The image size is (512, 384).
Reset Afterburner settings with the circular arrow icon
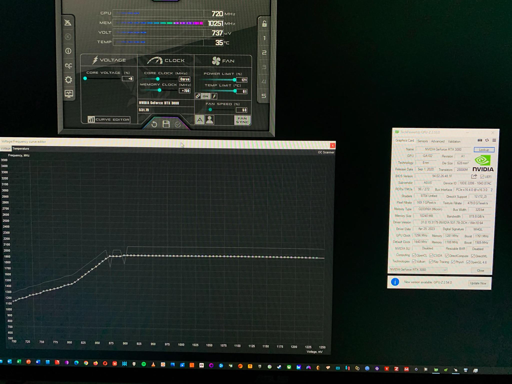click(154, 124)
